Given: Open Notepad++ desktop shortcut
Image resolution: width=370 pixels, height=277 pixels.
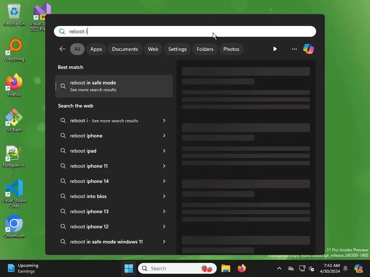Looking at the screenshot, I should pos(14,156).
